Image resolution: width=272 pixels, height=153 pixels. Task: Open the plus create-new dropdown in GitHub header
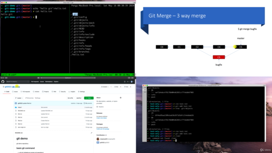(x=128, y=82)
